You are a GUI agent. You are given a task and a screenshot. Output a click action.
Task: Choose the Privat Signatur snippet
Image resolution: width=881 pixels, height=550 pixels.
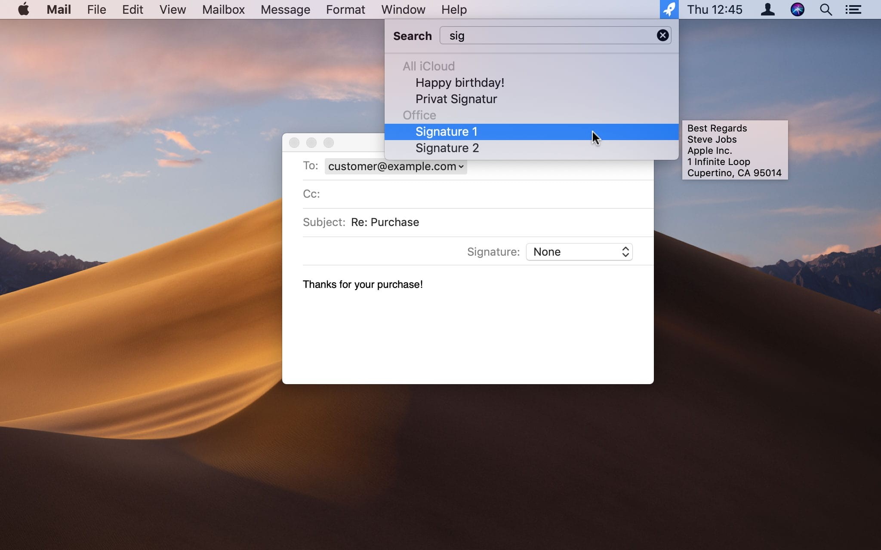pyautogui.click(x=456, y=99)
